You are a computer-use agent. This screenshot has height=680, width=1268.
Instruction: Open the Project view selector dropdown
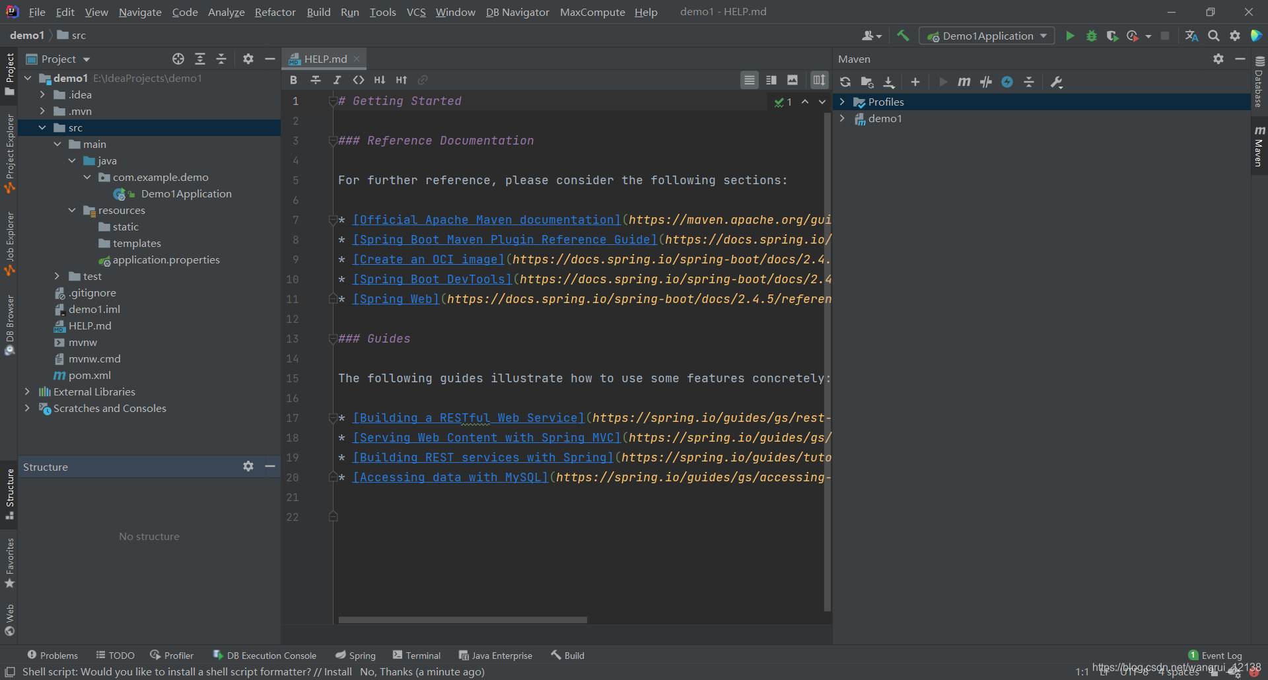pos(58,59)
